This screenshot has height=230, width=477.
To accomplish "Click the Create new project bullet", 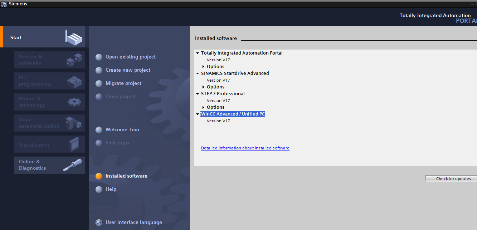I will 99,70.
